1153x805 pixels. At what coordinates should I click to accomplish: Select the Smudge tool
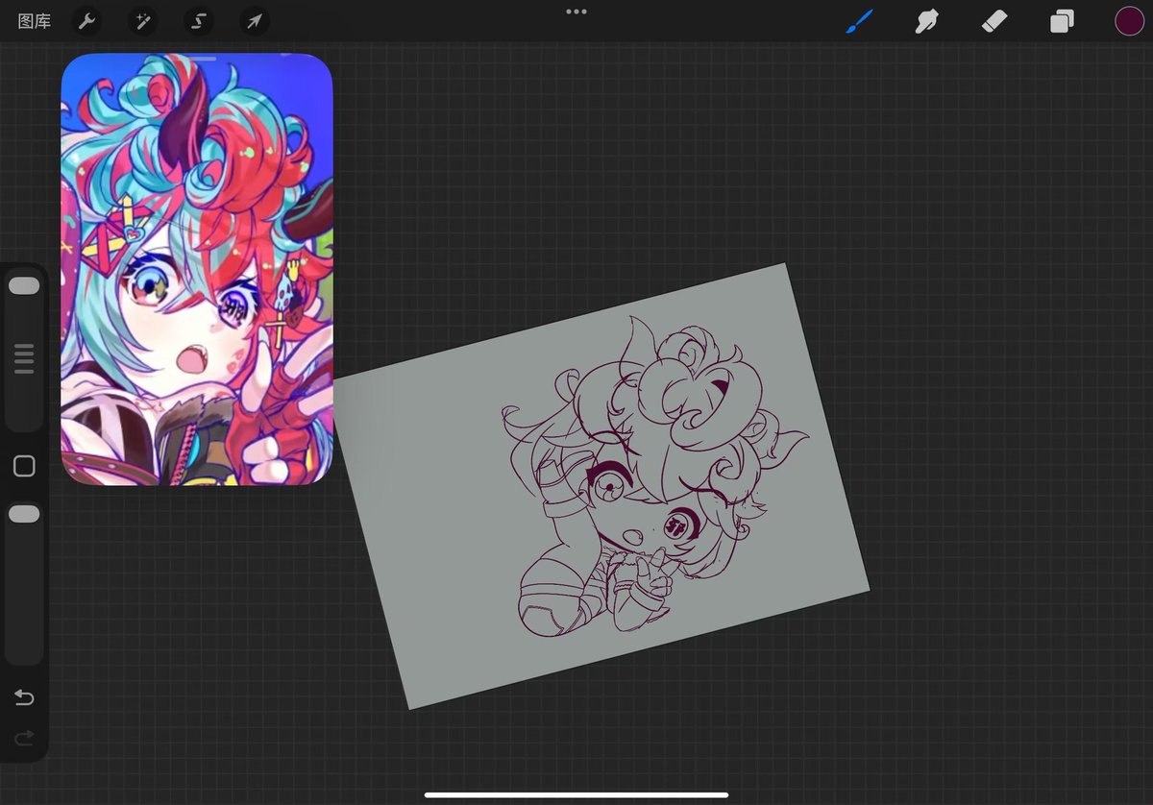coord(926,21)
